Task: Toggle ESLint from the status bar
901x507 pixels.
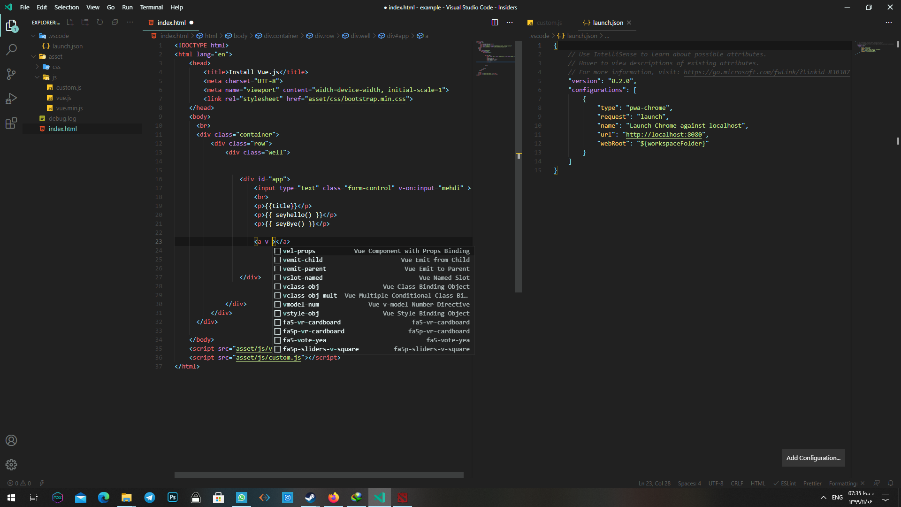Action: [784, 483]
